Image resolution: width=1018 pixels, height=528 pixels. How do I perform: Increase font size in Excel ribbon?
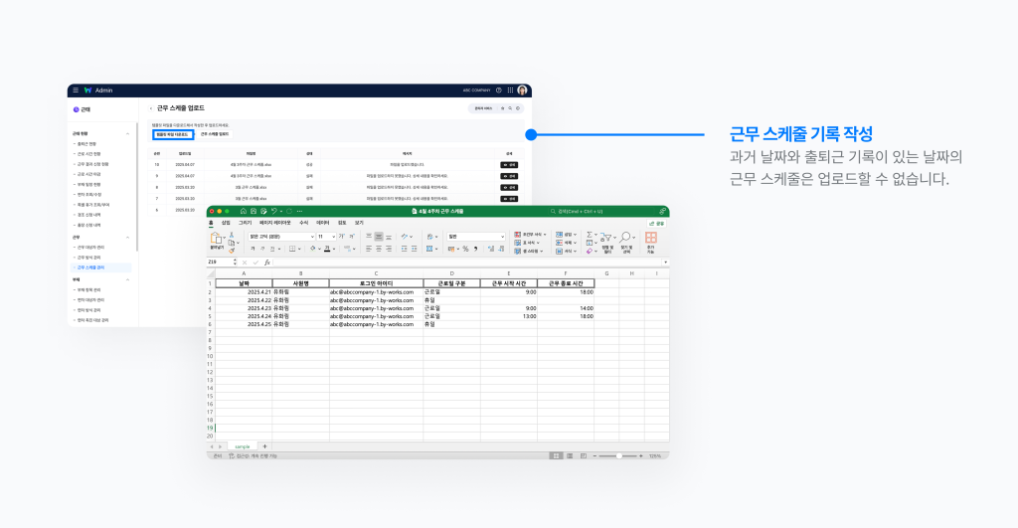(x=342, y=237)
